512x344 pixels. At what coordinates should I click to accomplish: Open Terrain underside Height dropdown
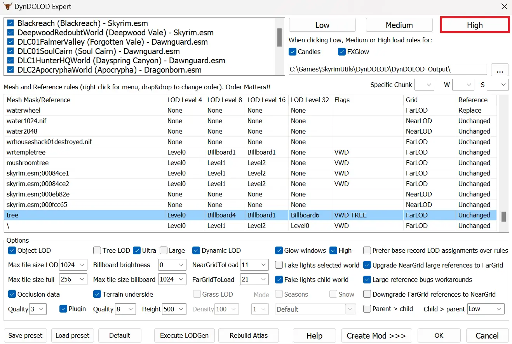pos(174,309)
